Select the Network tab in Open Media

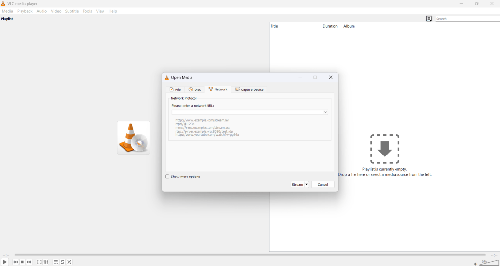218,89
